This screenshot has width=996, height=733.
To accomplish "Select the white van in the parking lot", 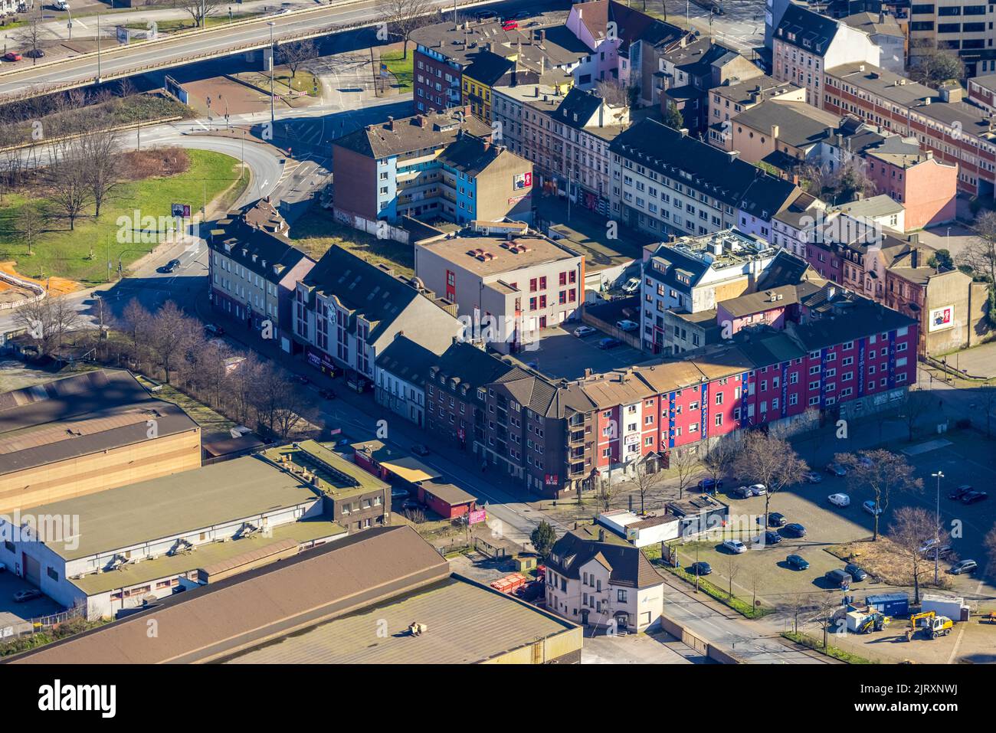I will click(838, 499).
